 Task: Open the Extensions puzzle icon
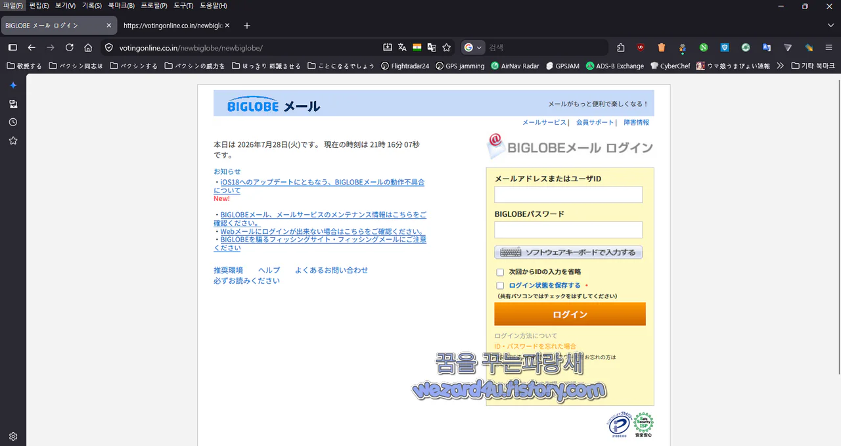coord(621,47)
